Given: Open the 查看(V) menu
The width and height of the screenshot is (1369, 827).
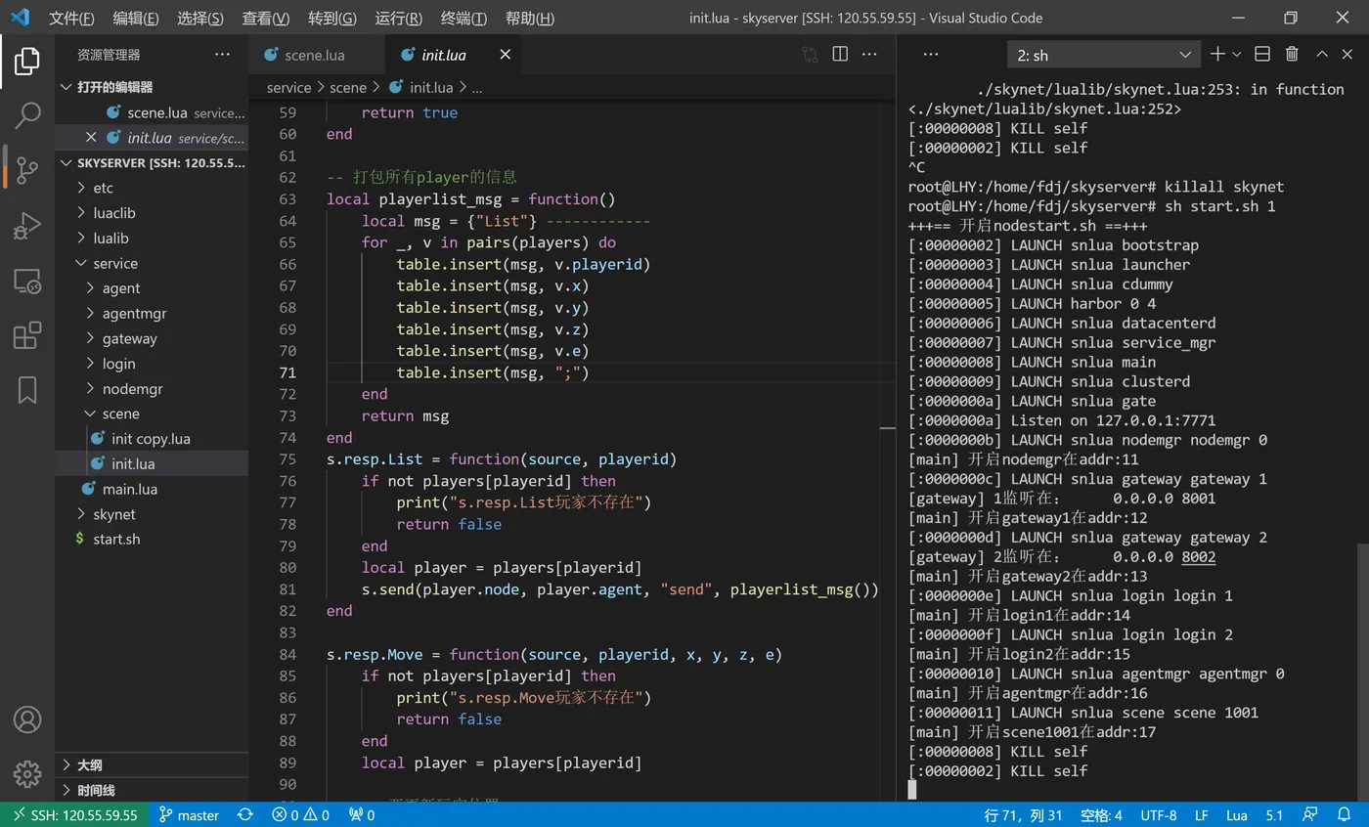Looking at the screenshot, I should 266,18.
